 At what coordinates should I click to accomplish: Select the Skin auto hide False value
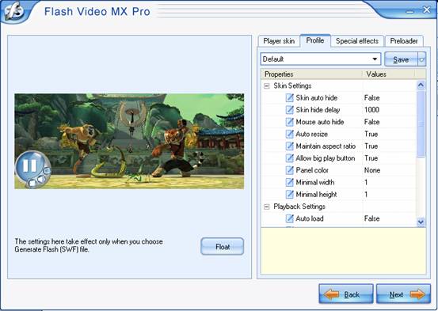pos(371,97)
